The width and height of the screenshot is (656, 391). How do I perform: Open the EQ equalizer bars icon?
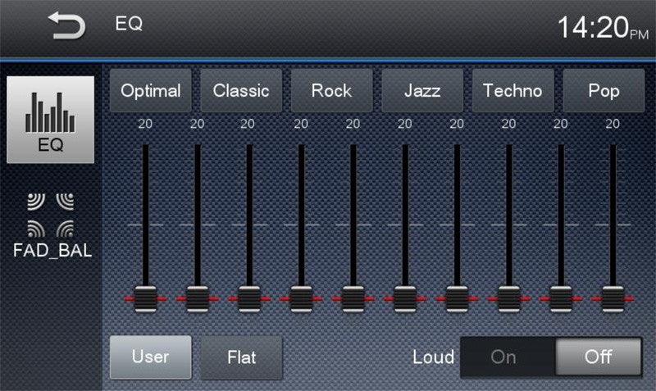coord(50,120)
